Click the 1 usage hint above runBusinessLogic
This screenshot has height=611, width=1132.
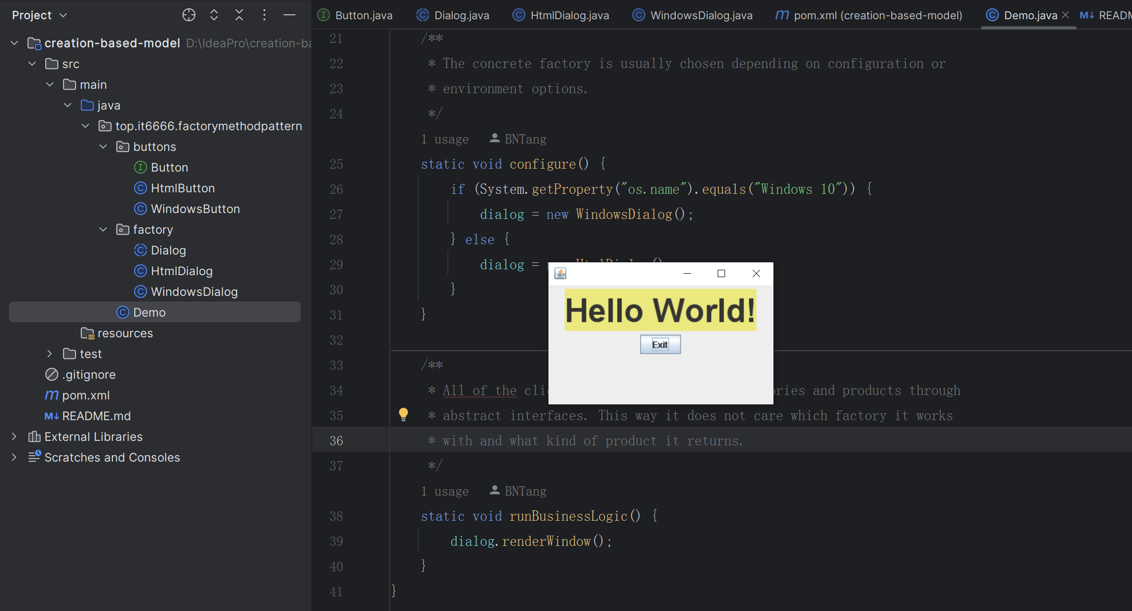[444, 491]
